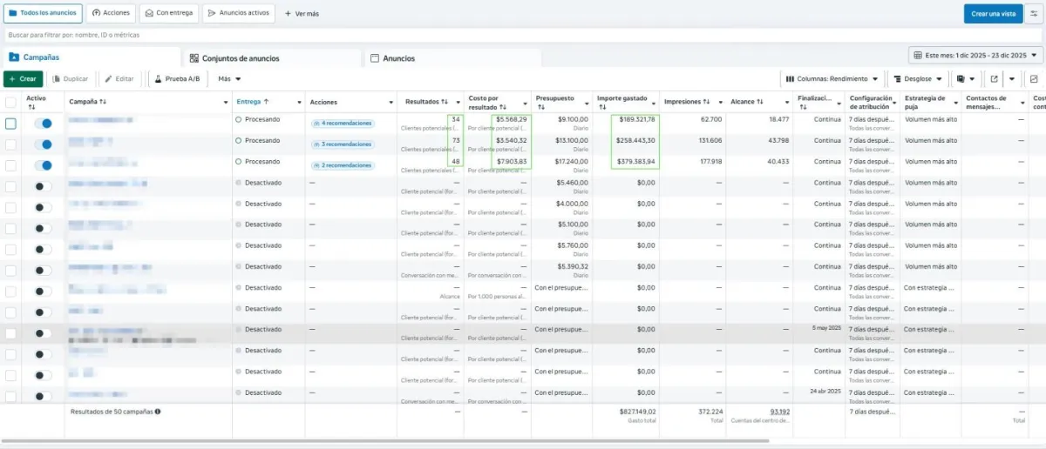Click the green Crear button
This screenshot has width=1046, height=449.
tap(23, 78)
